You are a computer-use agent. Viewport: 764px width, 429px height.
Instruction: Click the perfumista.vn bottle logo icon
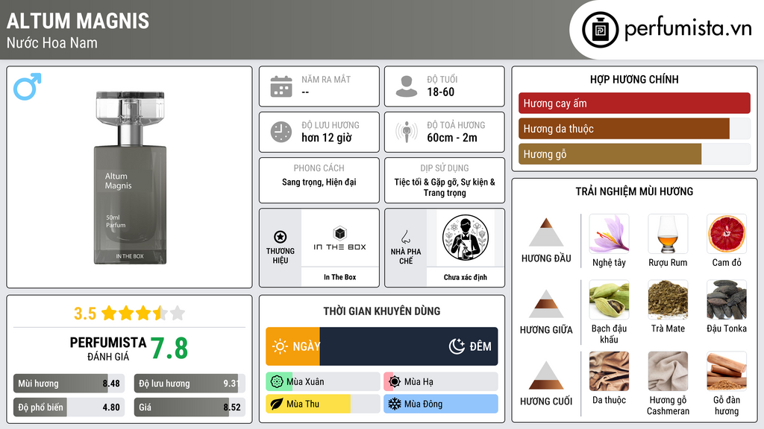coord(600,30)
